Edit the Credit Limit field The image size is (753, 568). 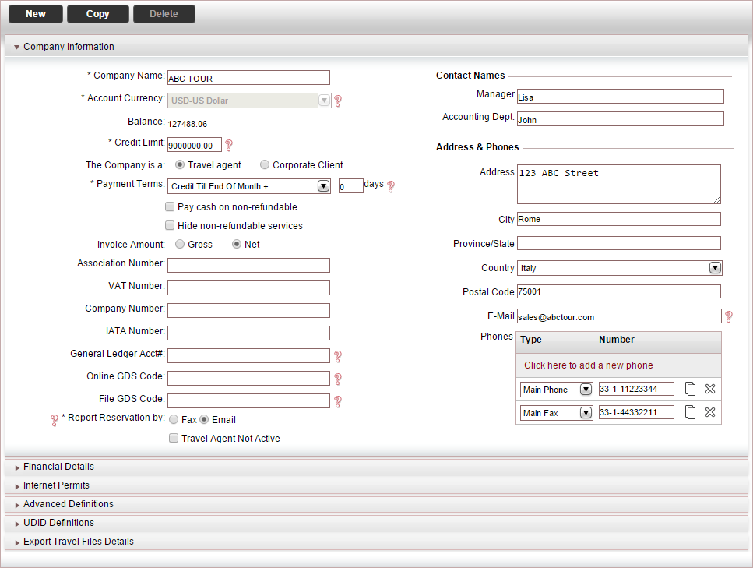click(195, 145)
